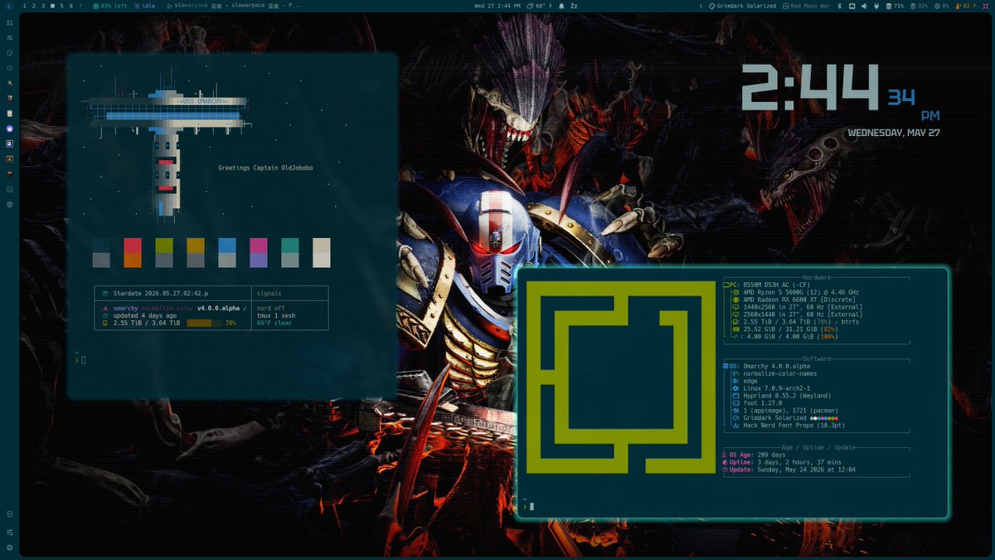The height and width of the screenshot is (560, 995).
Task: Select 'Uptime: 3 days, 2 hours, 37 mins'
Action: pyautogui.click(x=782, y=462)
